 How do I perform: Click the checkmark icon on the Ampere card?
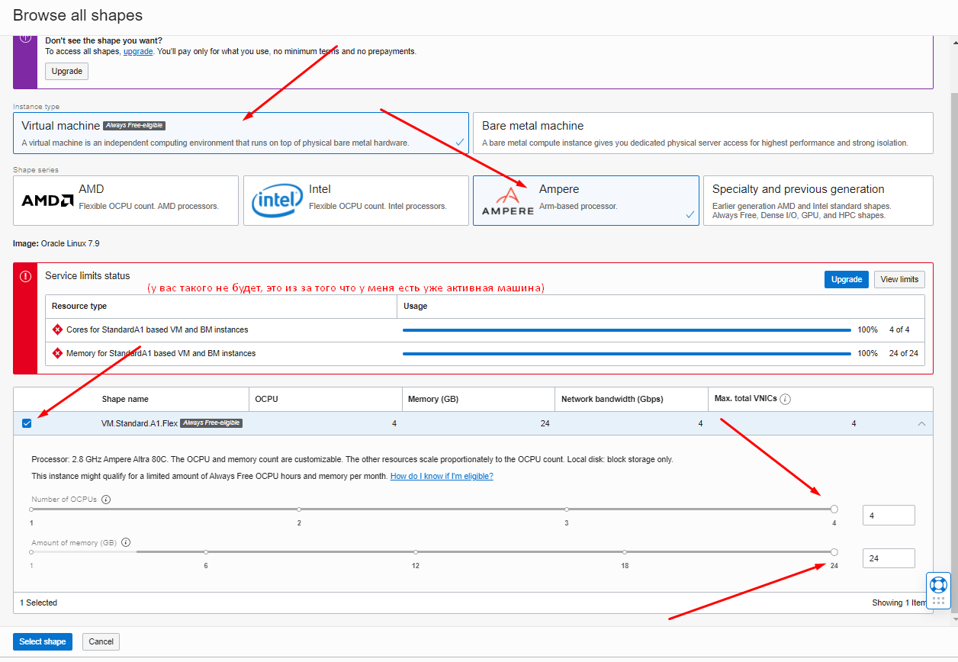click(x=690, y=215)
